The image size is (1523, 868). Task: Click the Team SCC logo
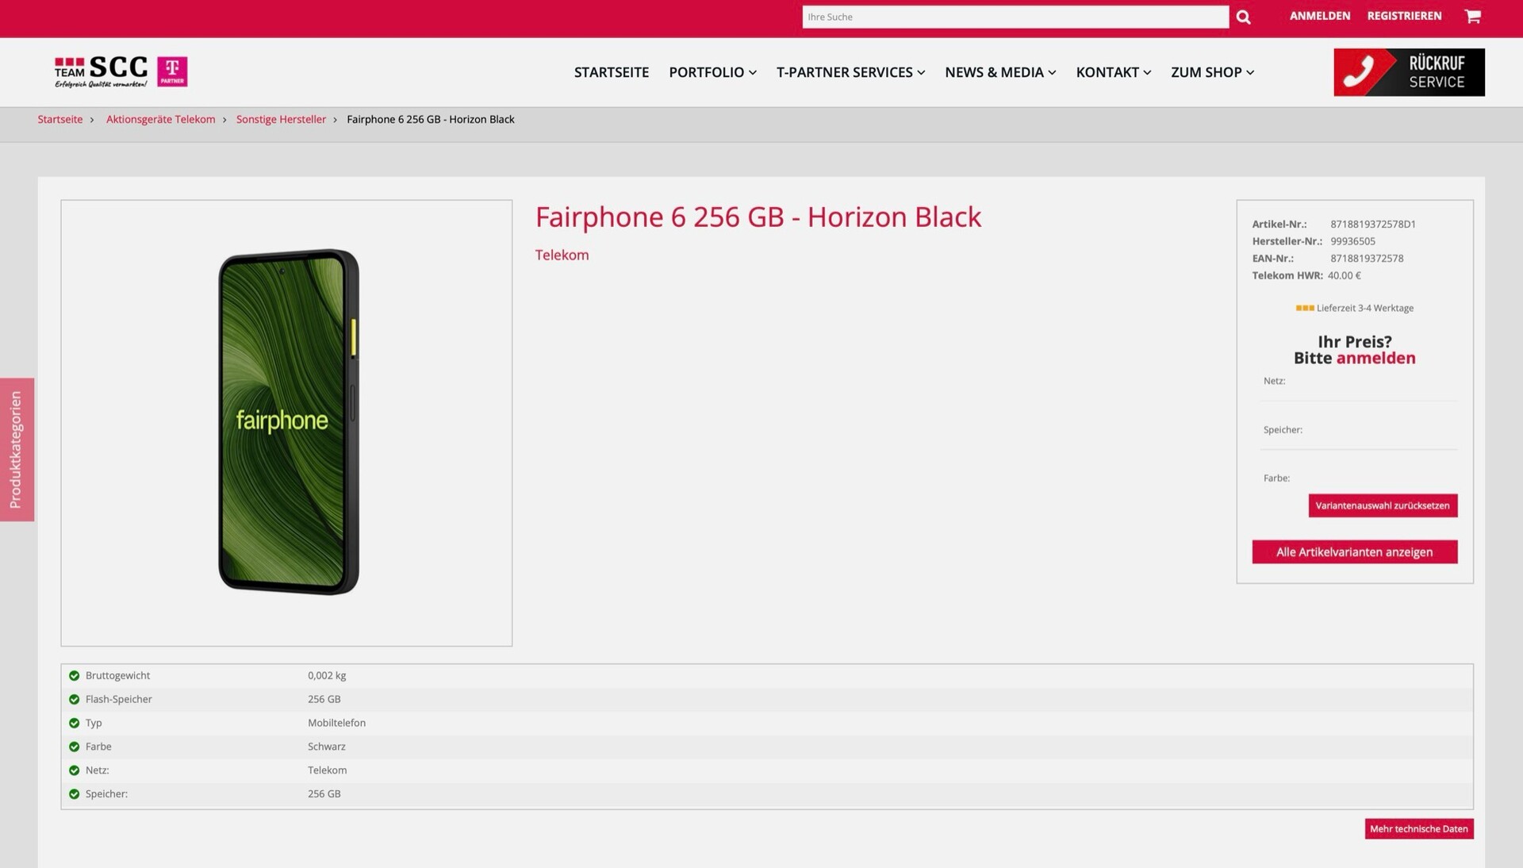102,71
